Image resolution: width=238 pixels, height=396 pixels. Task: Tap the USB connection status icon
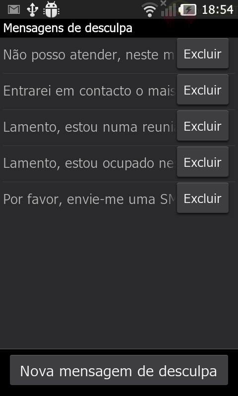[32, 9]
